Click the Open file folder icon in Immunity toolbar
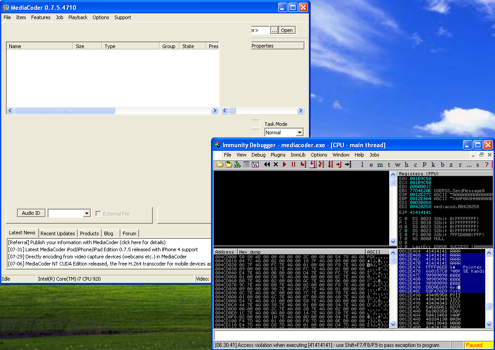 pyautogui.click(x=220, y=165)
